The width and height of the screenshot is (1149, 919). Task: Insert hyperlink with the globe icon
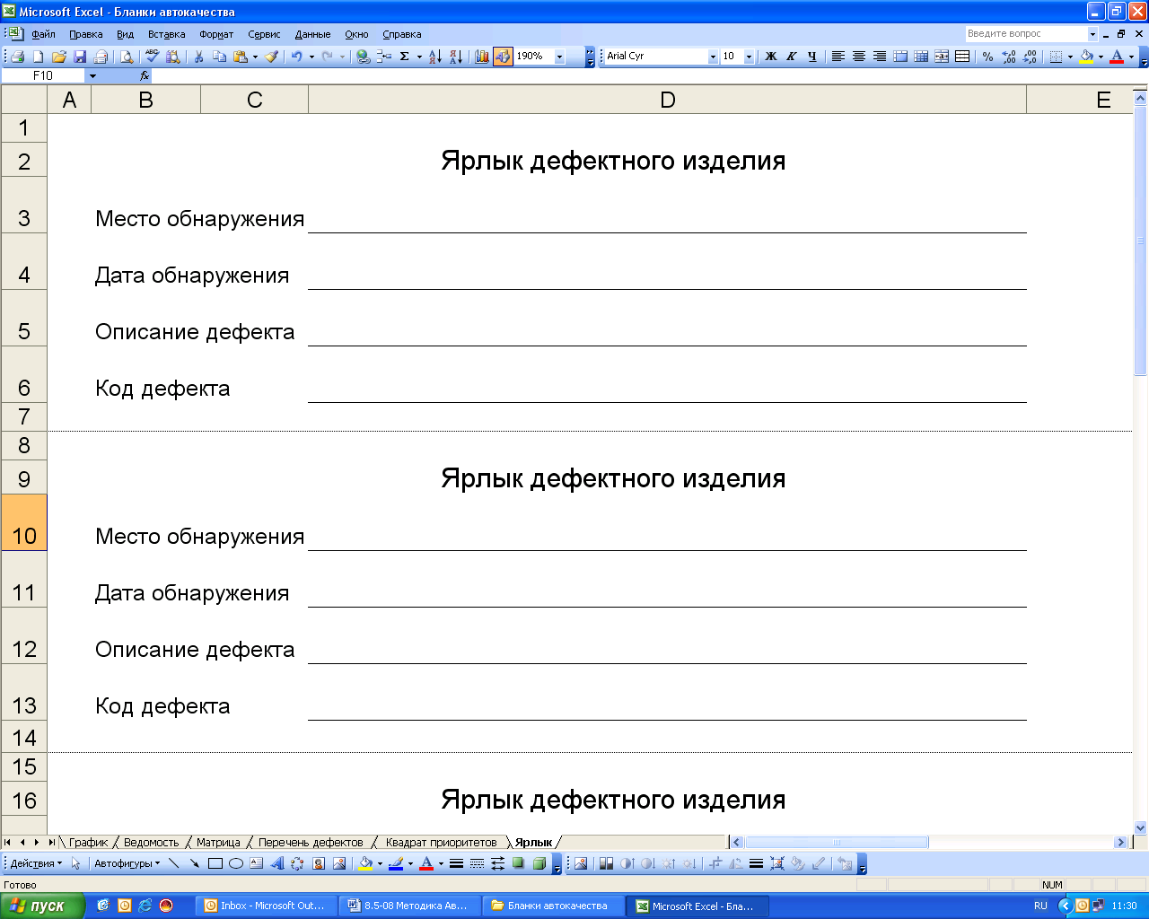tap(363, 57)
